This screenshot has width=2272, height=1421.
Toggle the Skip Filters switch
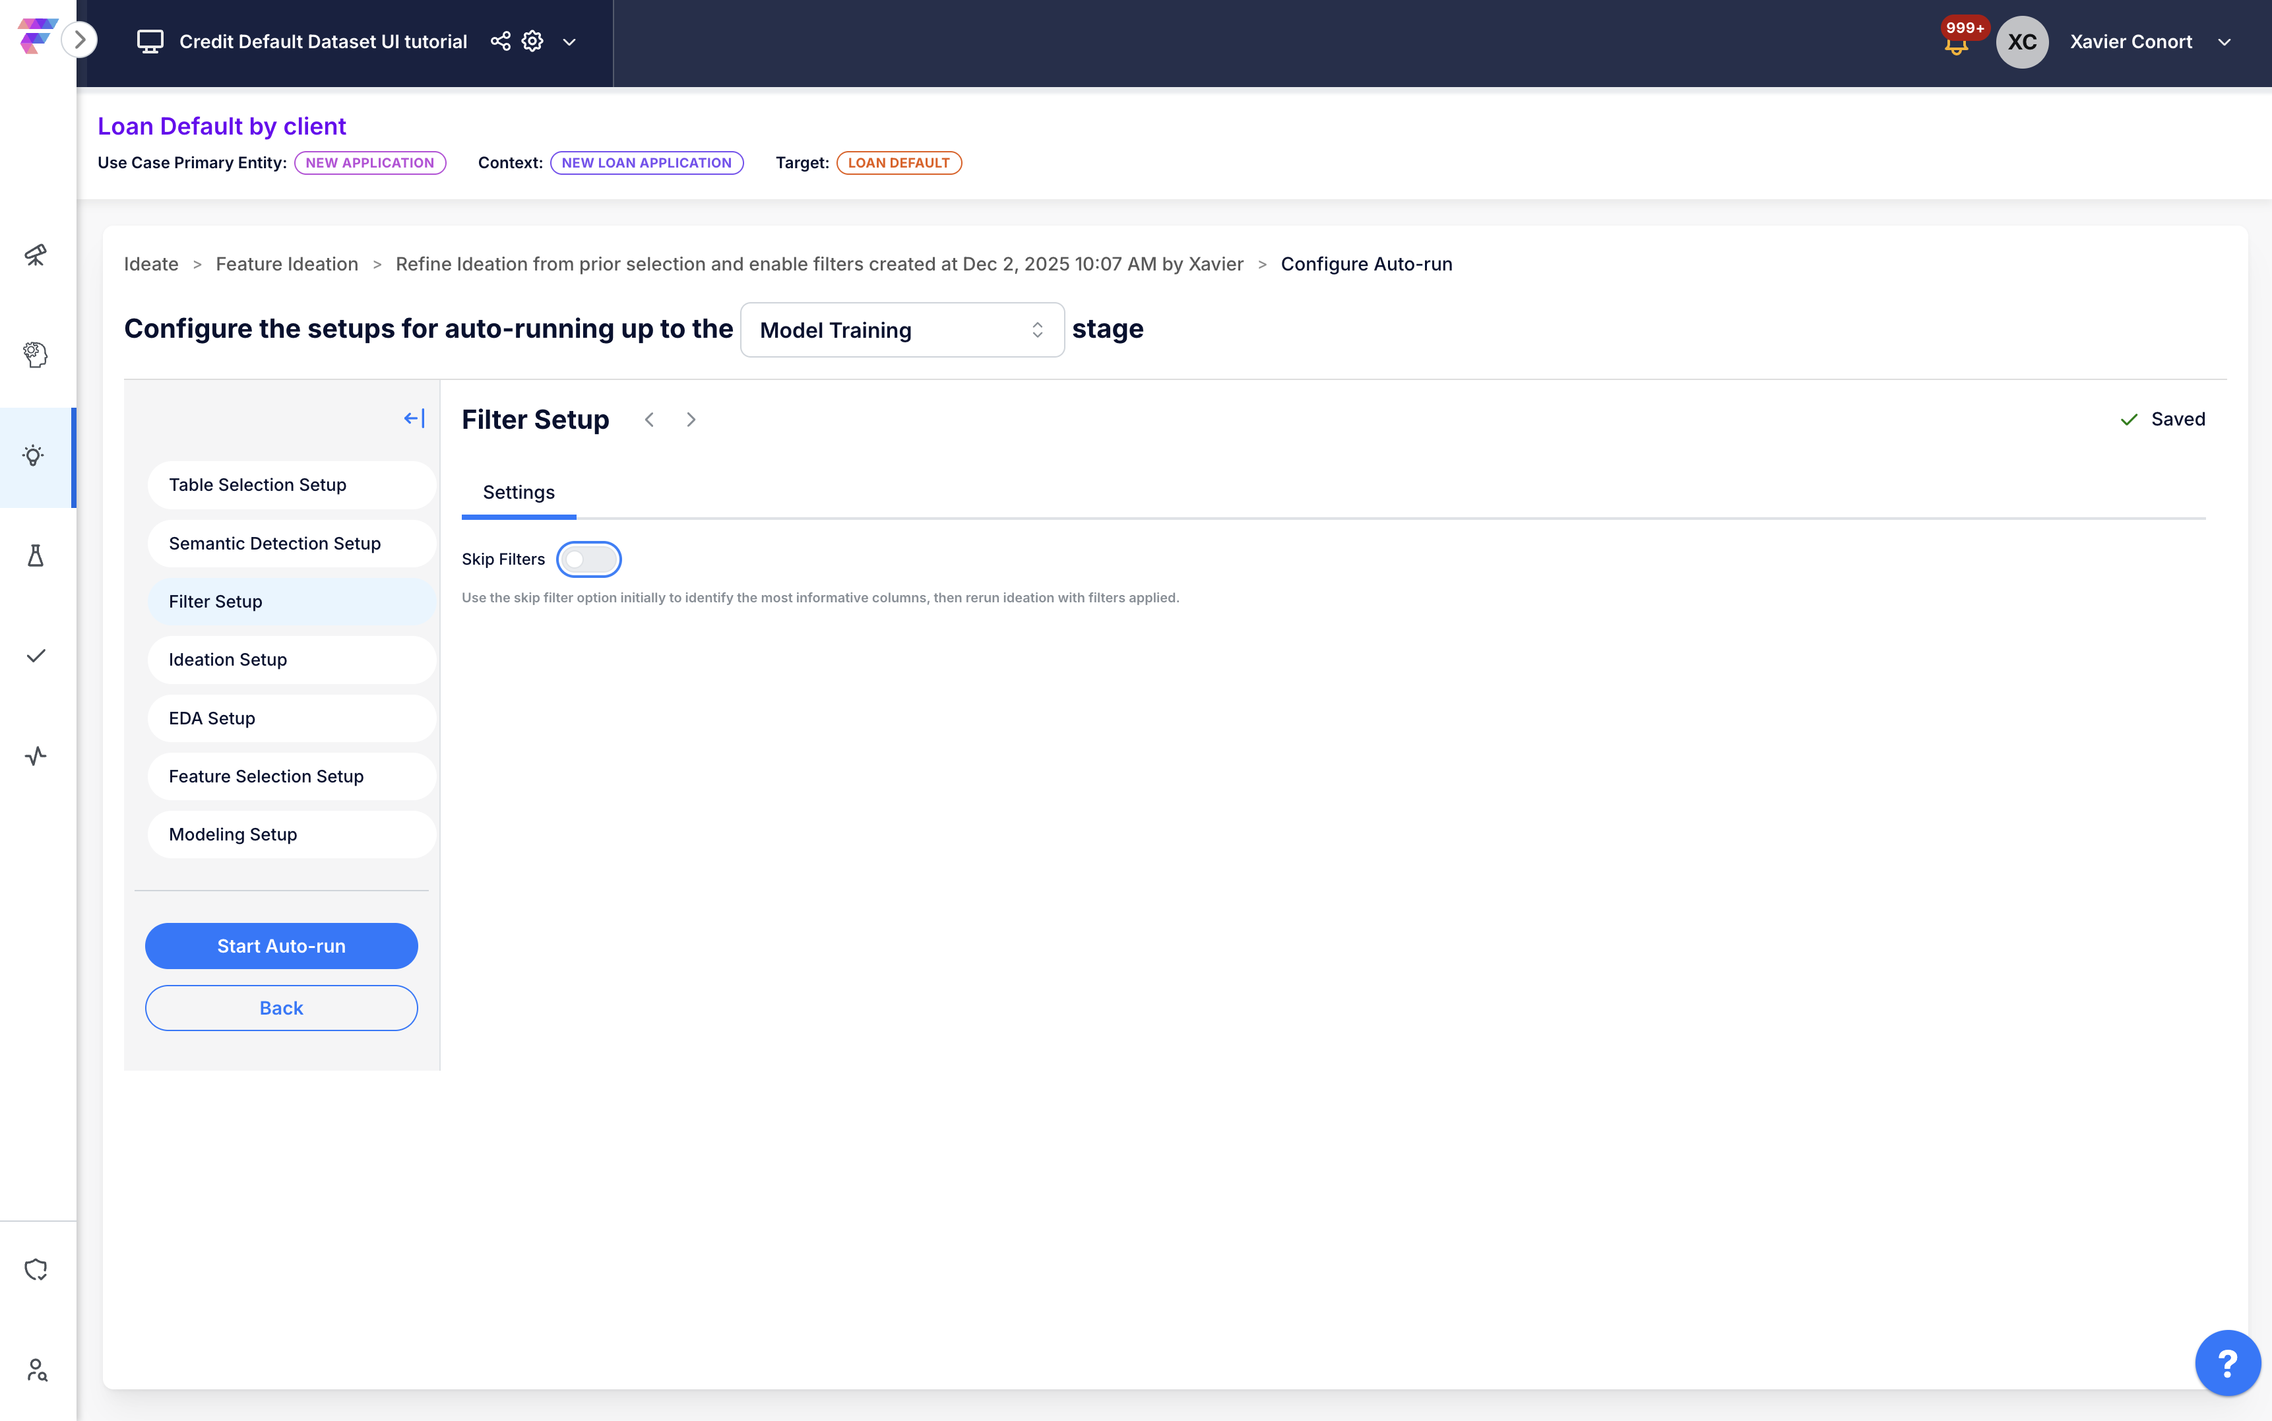tap(588, 559)
